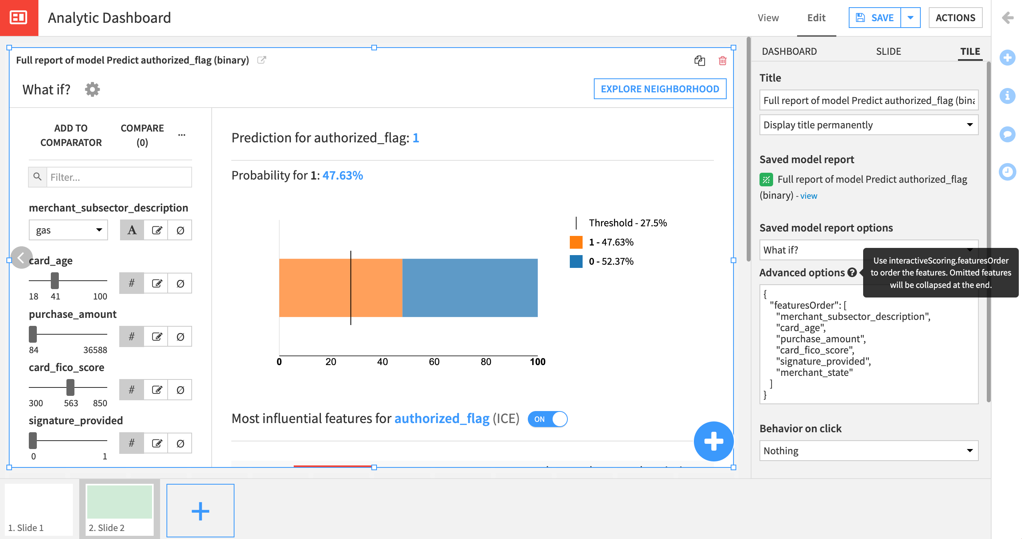This screenshot has height=539, width=1022.
Task: Click the red trash delete tile icon
Action: (722, 61)
